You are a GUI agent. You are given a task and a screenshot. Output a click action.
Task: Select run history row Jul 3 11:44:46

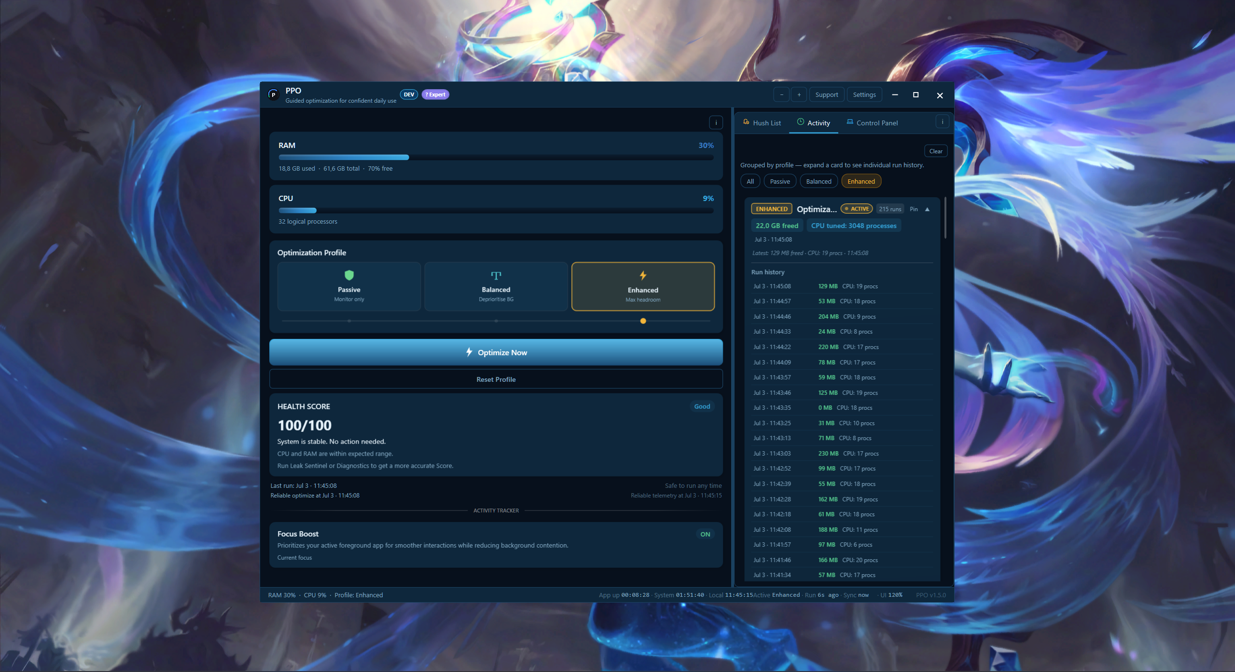coord(842,317)
